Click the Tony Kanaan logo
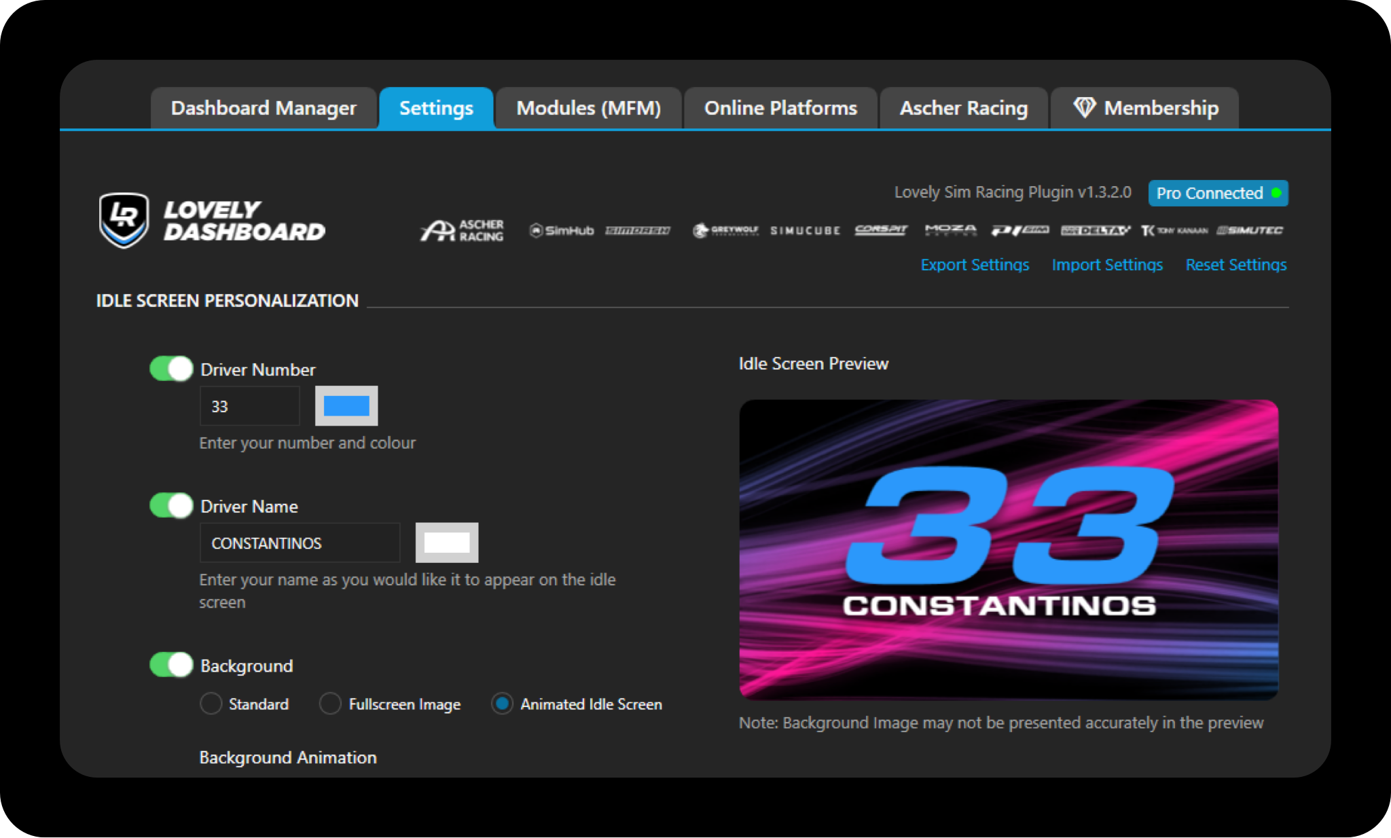Viewport: 1391px width, 838px height. 1174,231
